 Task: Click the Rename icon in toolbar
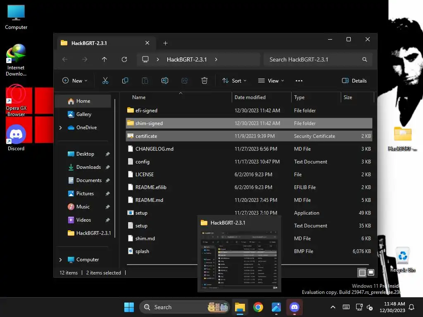[x=164, y=80]
